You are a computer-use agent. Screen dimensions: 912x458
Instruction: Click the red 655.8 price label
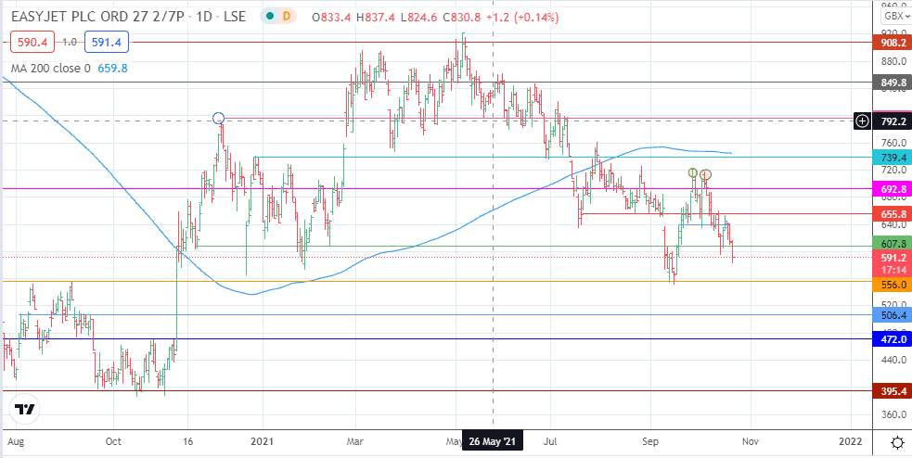(x=893, y=214)
